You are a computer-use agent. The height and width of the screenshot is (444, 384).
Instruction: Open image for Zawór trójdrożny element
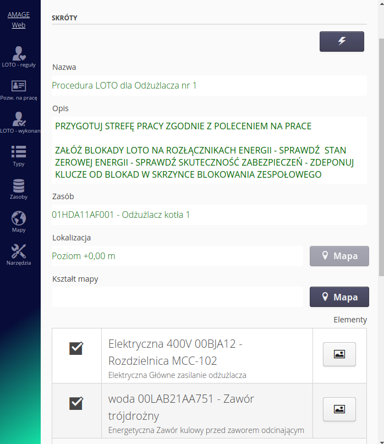[339, 409]
